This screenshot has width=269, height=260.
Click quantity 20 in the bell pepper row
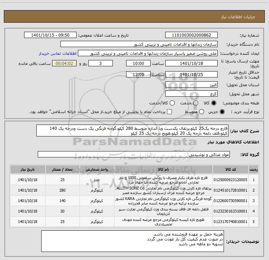pyautogui.click(x=63, y=211)
